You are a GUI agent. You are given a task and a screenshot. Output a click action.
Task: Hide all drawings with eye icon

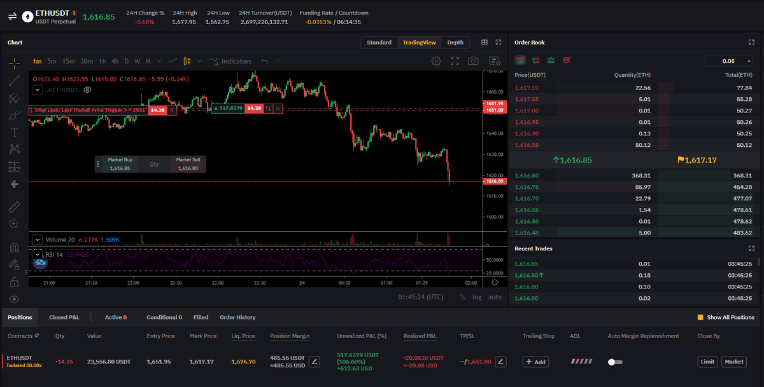(x=14, y=299)
